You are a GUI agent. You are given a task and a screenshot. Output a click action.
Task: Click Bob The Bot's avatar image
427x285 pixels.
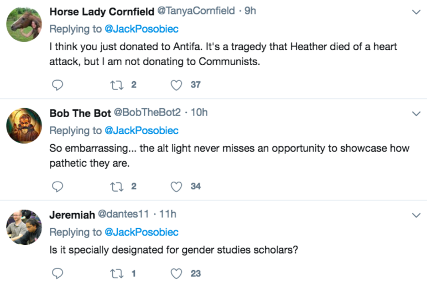(24, 126)
